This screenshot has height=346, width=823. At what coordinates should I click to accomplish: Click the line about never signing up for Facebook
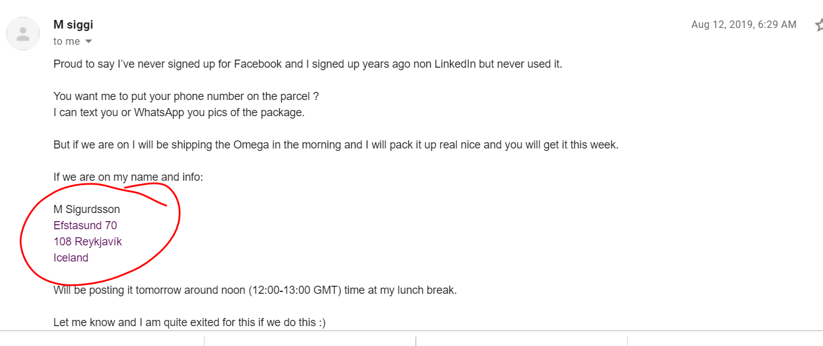coord(308,64)
